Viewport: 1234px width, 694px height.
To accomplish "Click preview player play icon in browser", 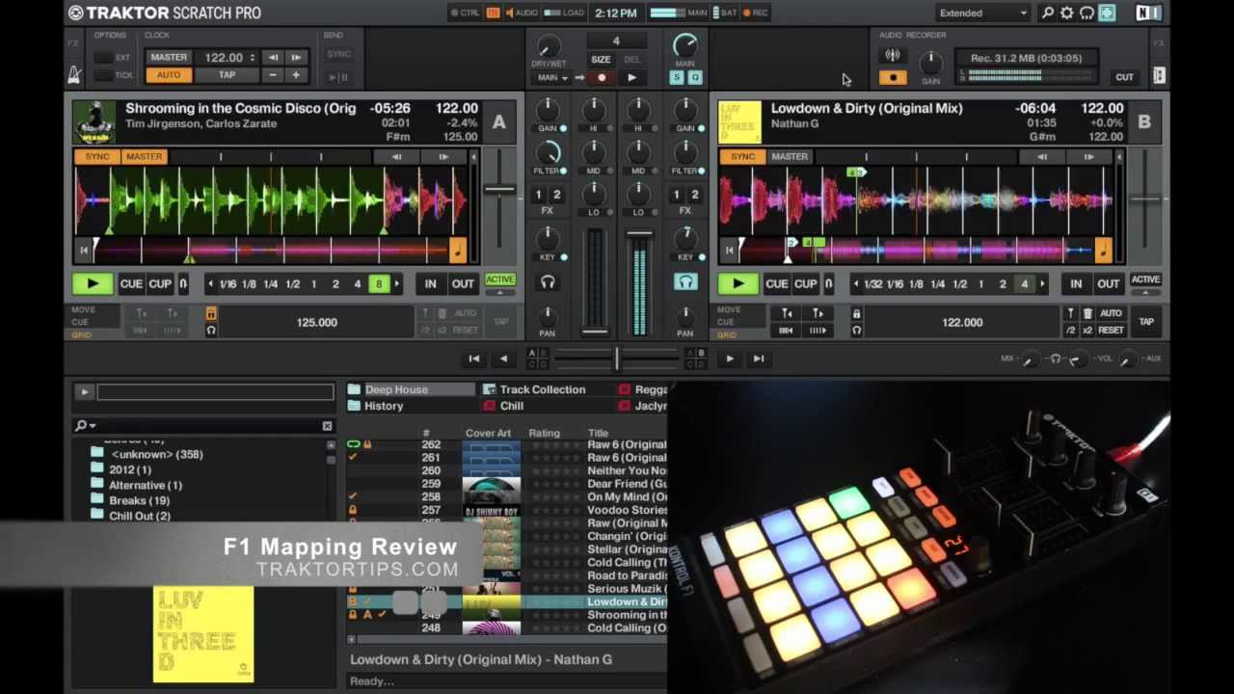I will [84, 392].
